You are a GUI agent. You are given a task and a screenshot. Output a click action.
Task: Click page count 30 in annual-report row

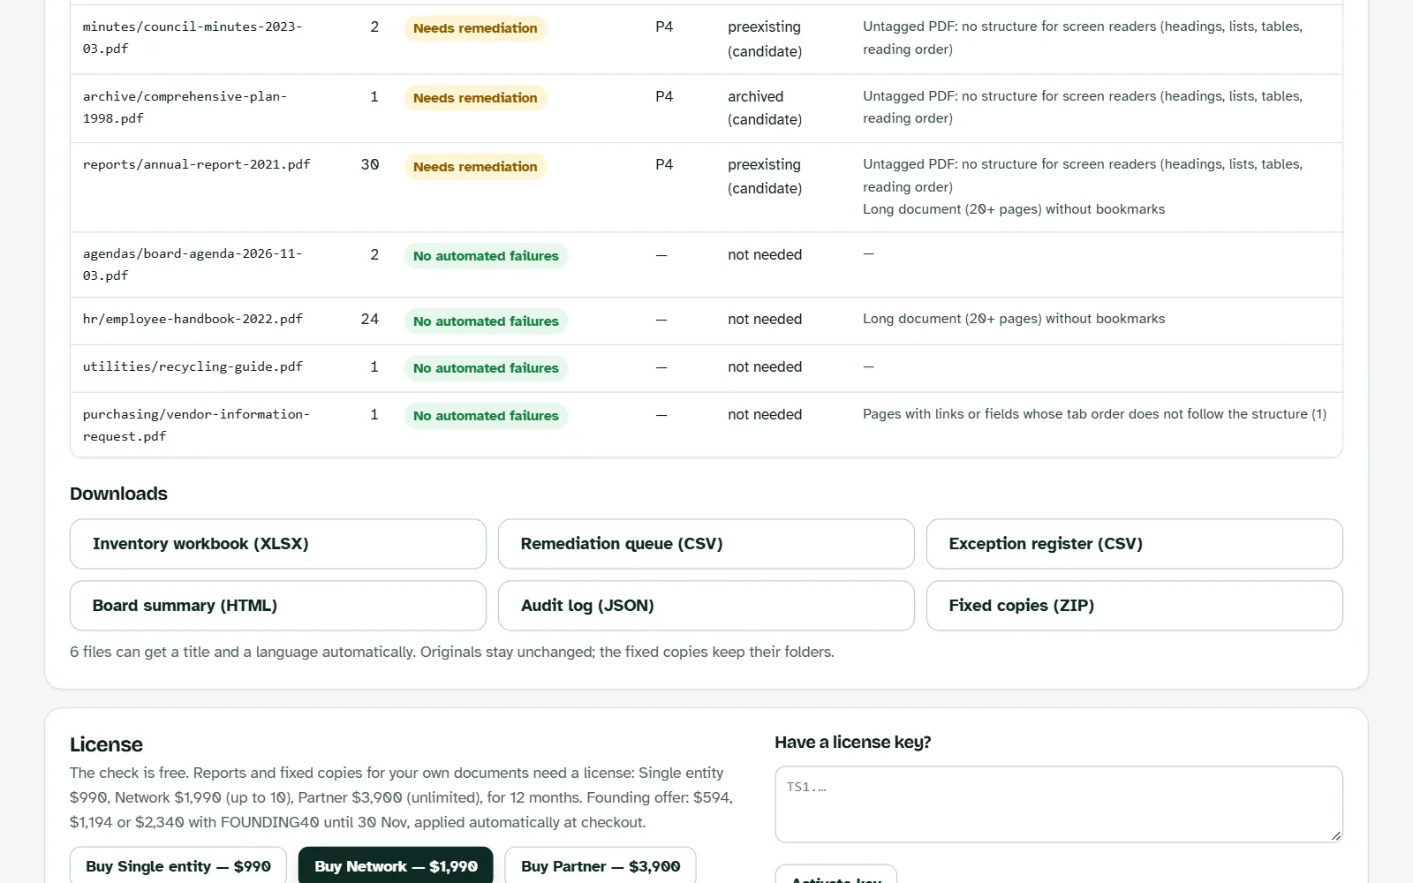[370, 164]
